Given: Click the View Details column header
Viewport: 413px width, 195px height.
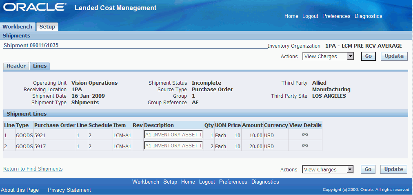Looking at the screenshot, I should 305,125.
